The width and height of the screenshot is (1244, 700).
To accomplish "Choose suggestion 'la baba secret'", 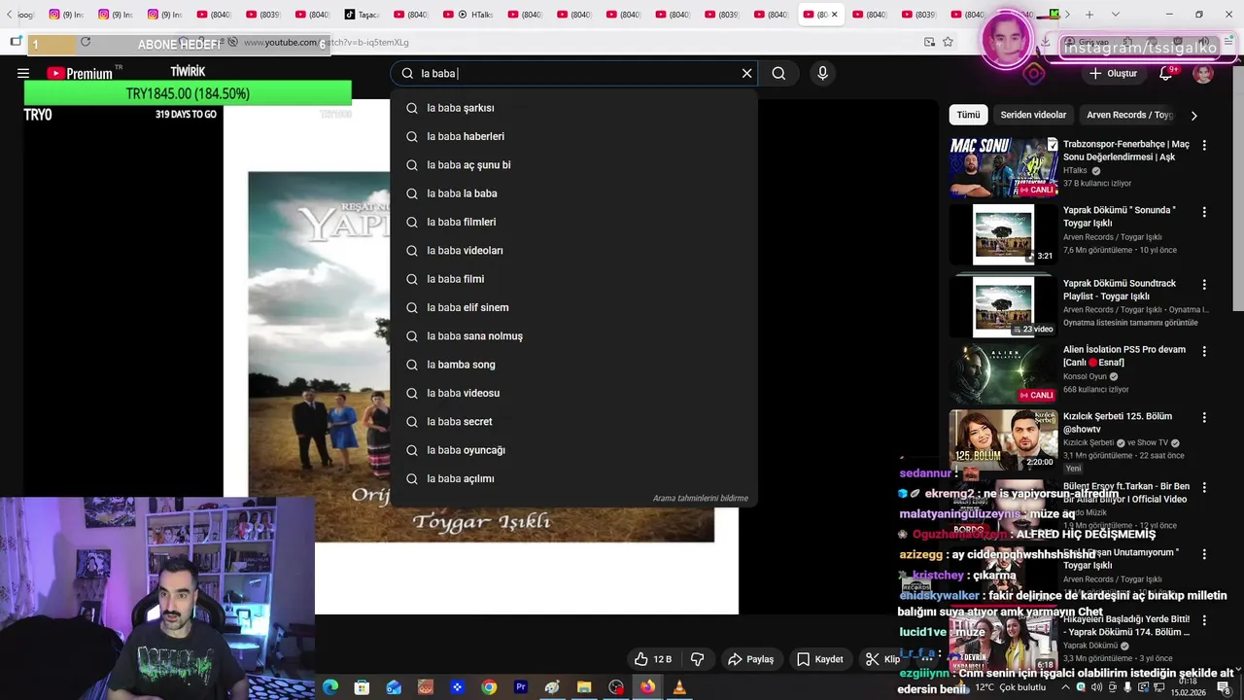I will 573,422.
